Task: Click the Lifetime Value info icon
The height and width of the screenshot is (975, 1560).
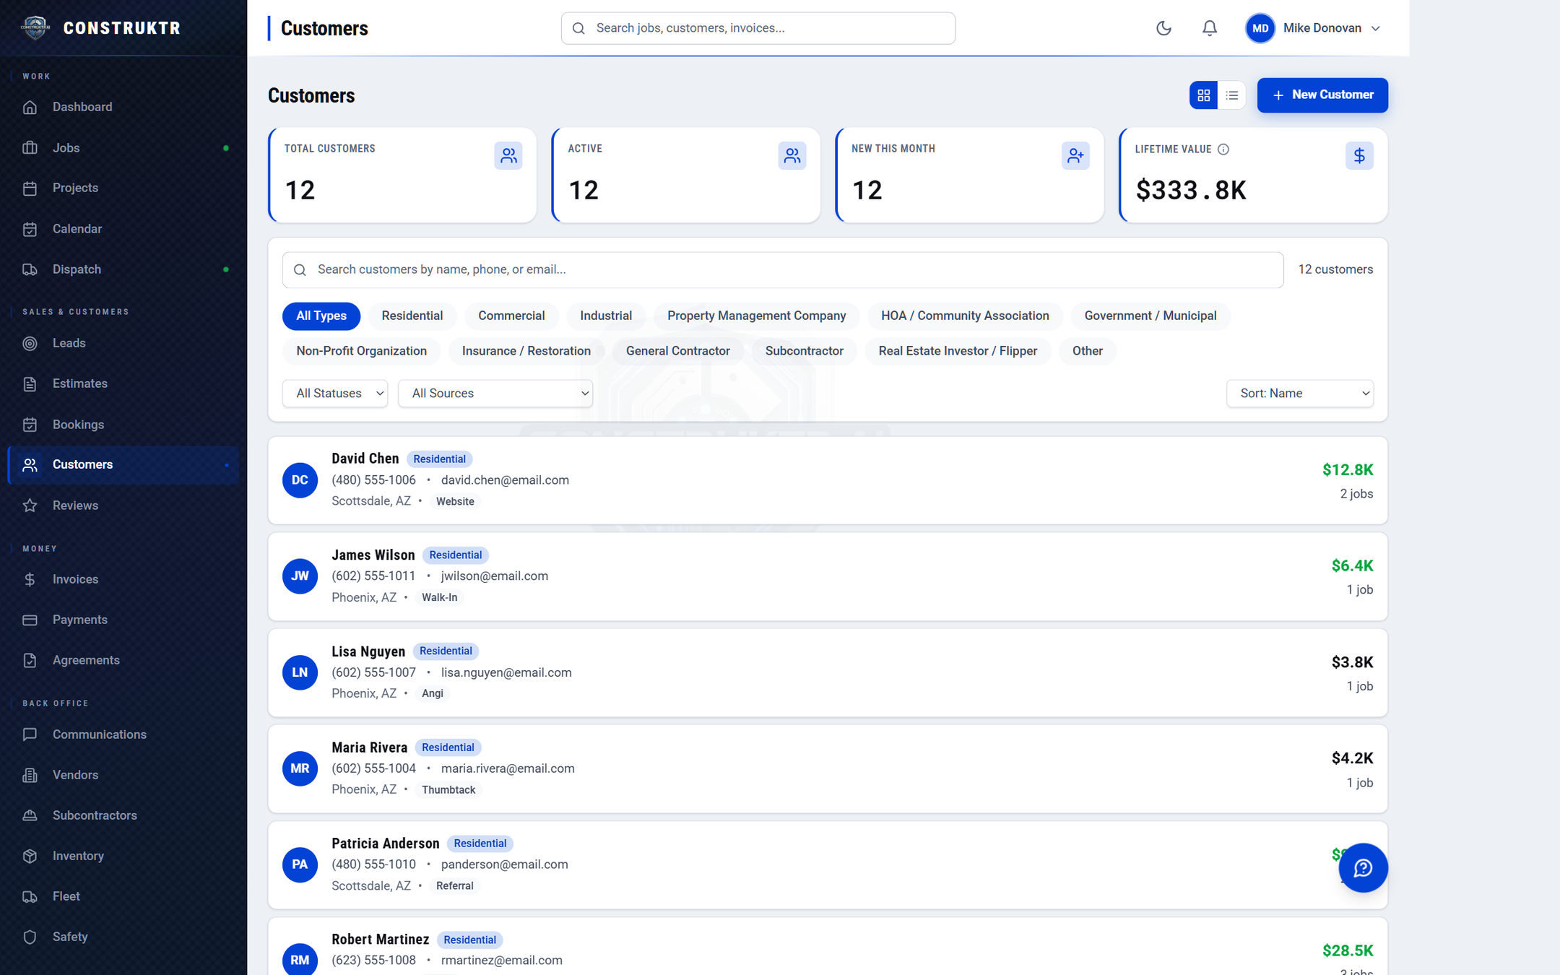Action: pyautogui.click(x=1223, y=149)
